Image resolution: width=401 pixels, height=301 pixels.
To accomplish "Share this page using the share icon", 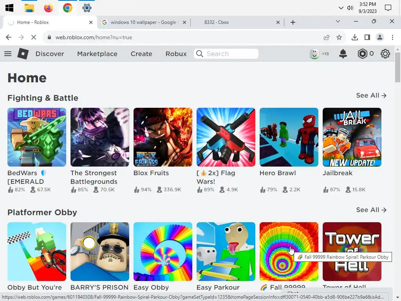I will tap(327, 37).
